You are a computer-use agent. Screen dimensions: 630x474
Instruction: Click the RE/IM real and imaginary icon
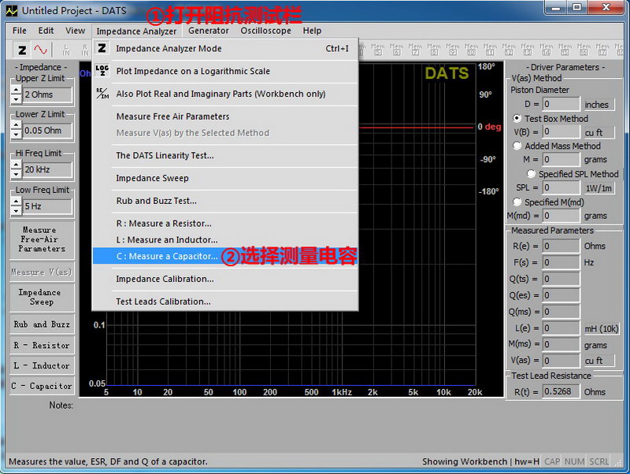coord(102,94)
